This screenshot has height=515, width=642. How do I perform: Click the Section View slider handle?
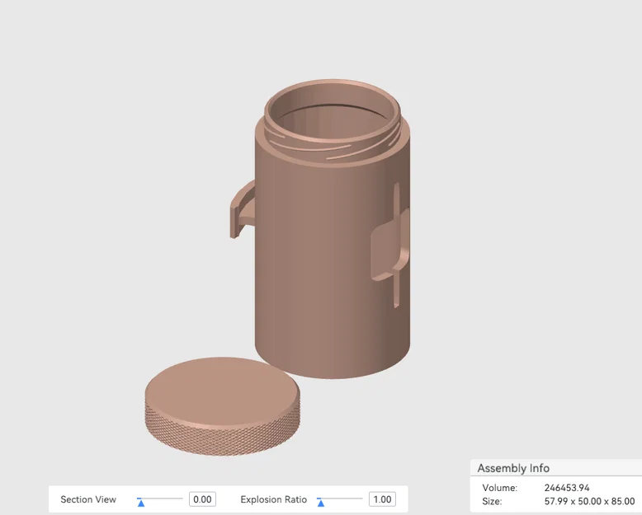[x=141, y=503]
